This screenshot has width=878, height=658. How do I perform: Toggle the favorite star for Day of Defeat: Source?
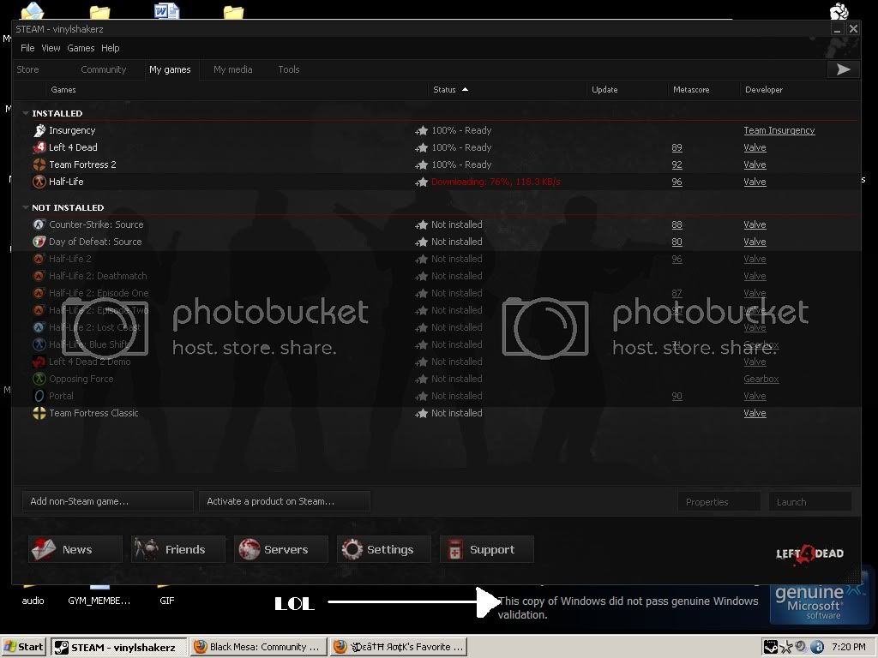(x=421, y=242)
